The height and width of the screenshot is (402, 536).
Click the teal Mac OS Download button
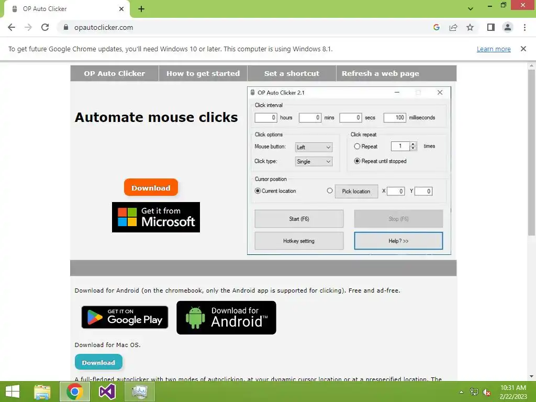pos(98,362)
